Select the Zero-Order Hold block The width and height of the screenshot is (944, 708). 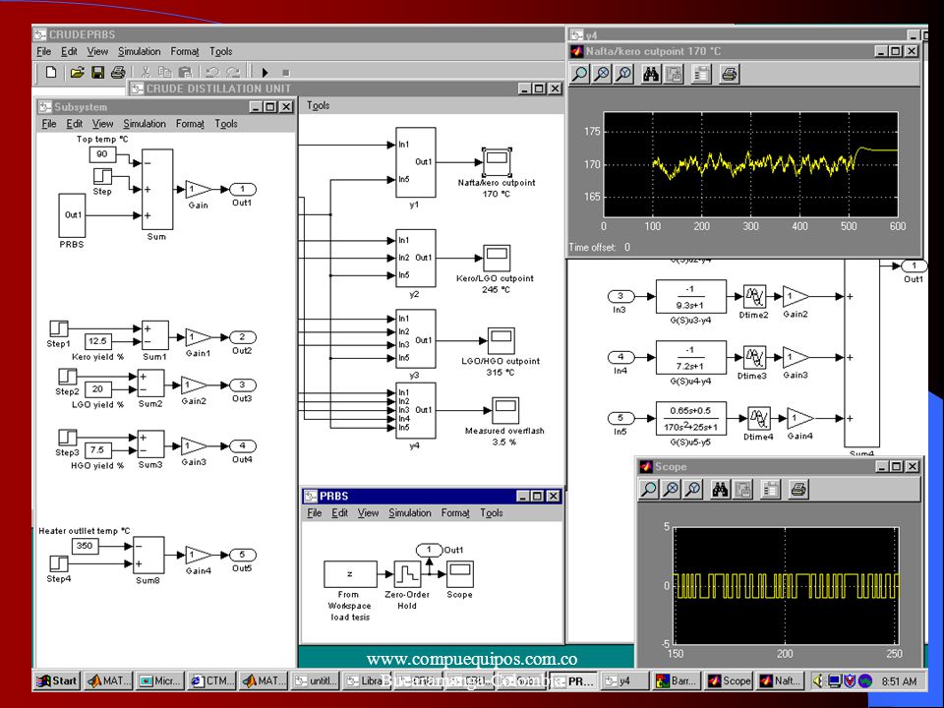point(407,574)
